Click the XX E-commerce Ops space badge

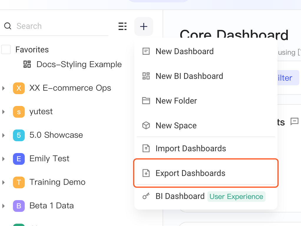[x=19, y=88]
